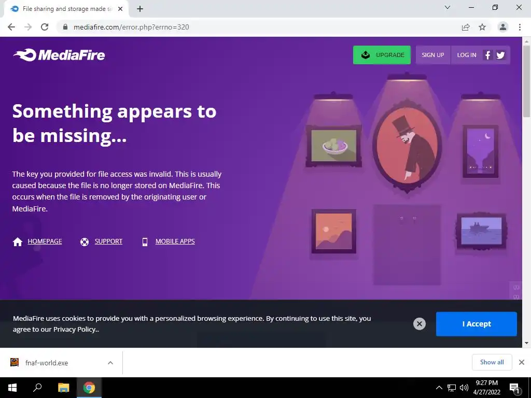
Task: Log in with Twitter icon
Action: 500,55
